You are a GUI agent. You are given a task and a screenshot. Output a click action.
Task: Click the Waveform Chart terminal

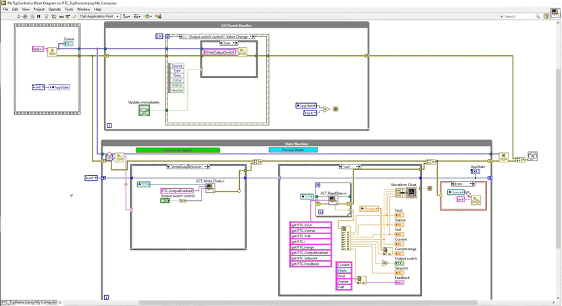click(x=411, y=193)
